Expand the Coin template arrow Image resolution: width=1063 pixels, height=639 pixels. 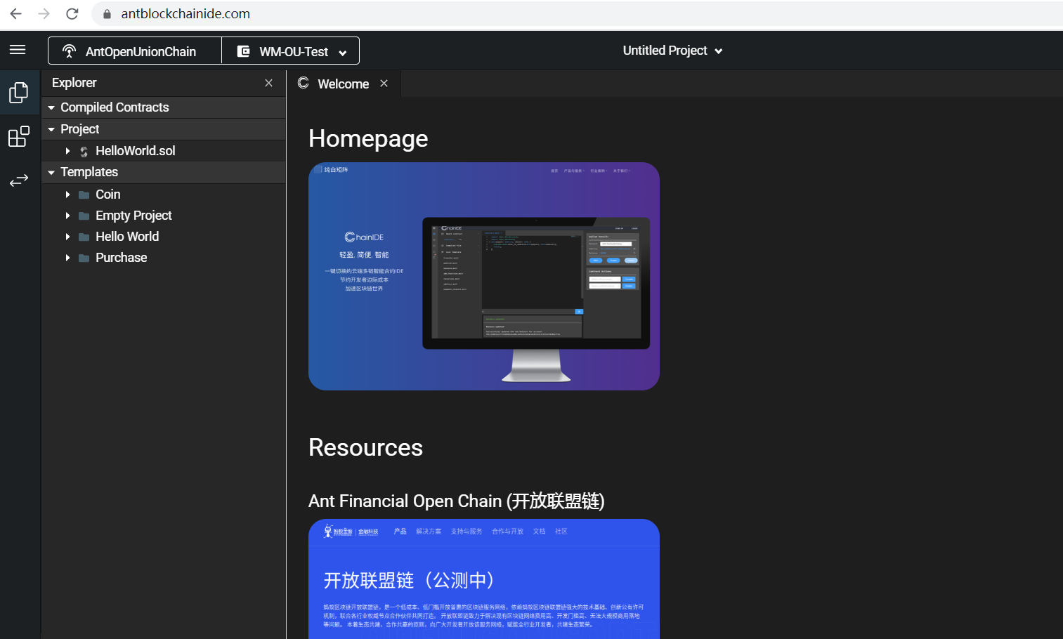67,195
